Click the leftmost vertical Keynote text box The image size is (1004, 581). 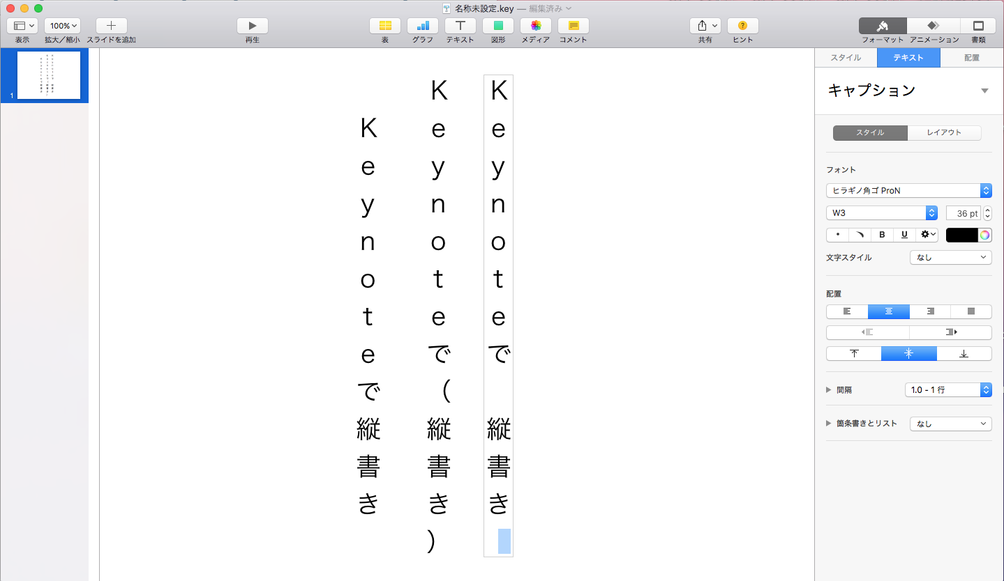pyautogui.click(x=368, y=316)
